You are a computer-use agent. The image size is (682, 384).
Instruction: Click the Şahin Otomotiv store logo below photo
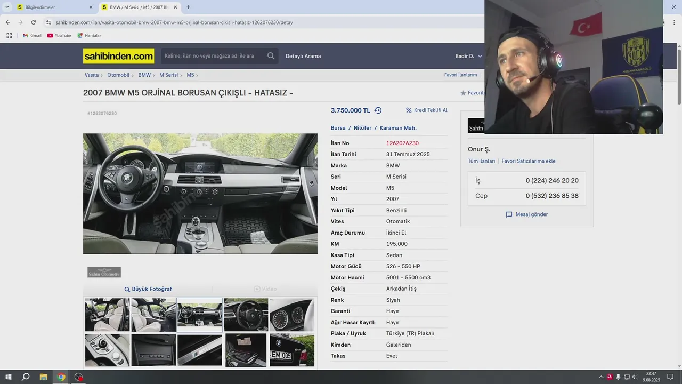pos(104,272)
